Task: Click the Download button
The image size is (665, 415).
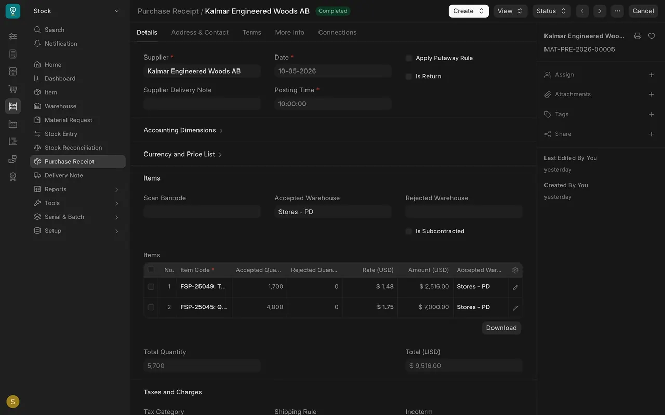Action: tap(501, 328)
